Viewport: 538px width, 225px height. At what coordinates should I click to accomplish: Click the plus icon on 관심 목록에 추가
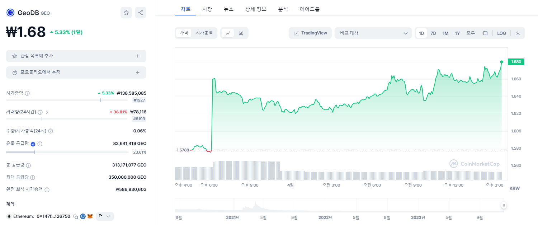point(138,56)
